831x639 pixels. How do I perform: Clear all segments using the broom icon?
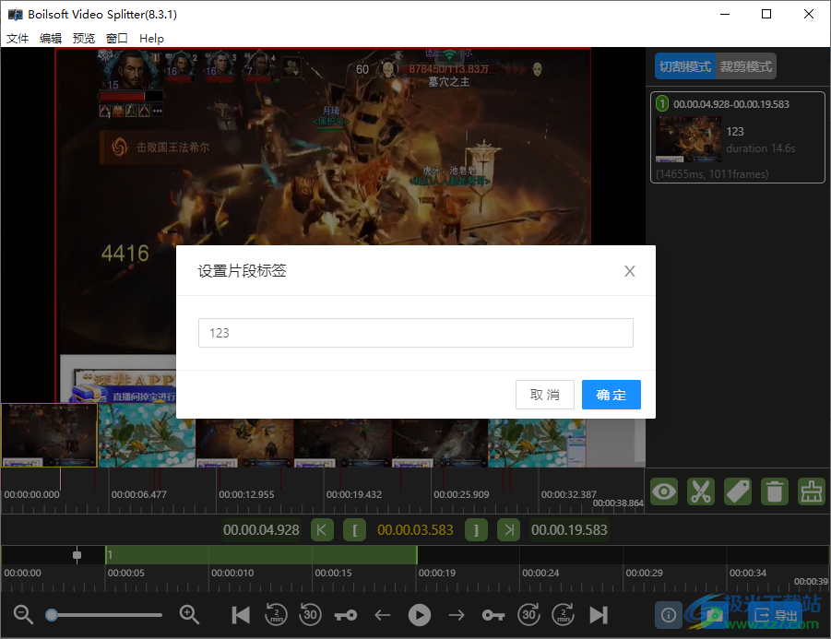click(812, 491)
